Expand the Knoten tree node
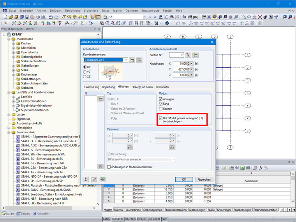Screen dimensions: 296x222 click(13, 44)
